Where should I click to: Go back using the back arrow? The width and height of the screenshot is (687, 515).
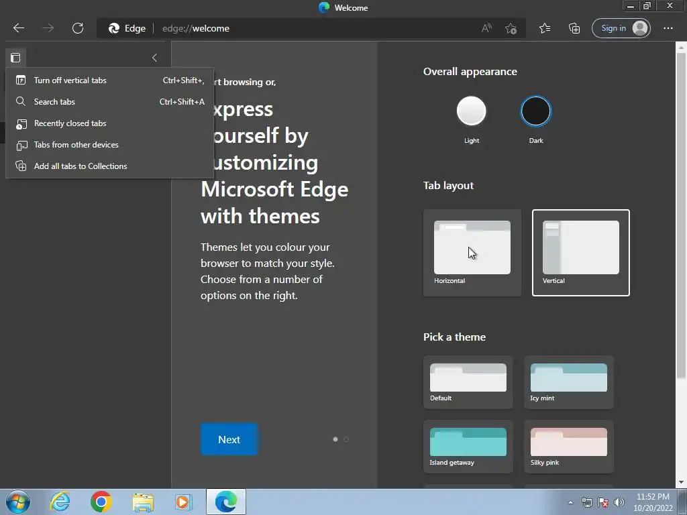18,28
